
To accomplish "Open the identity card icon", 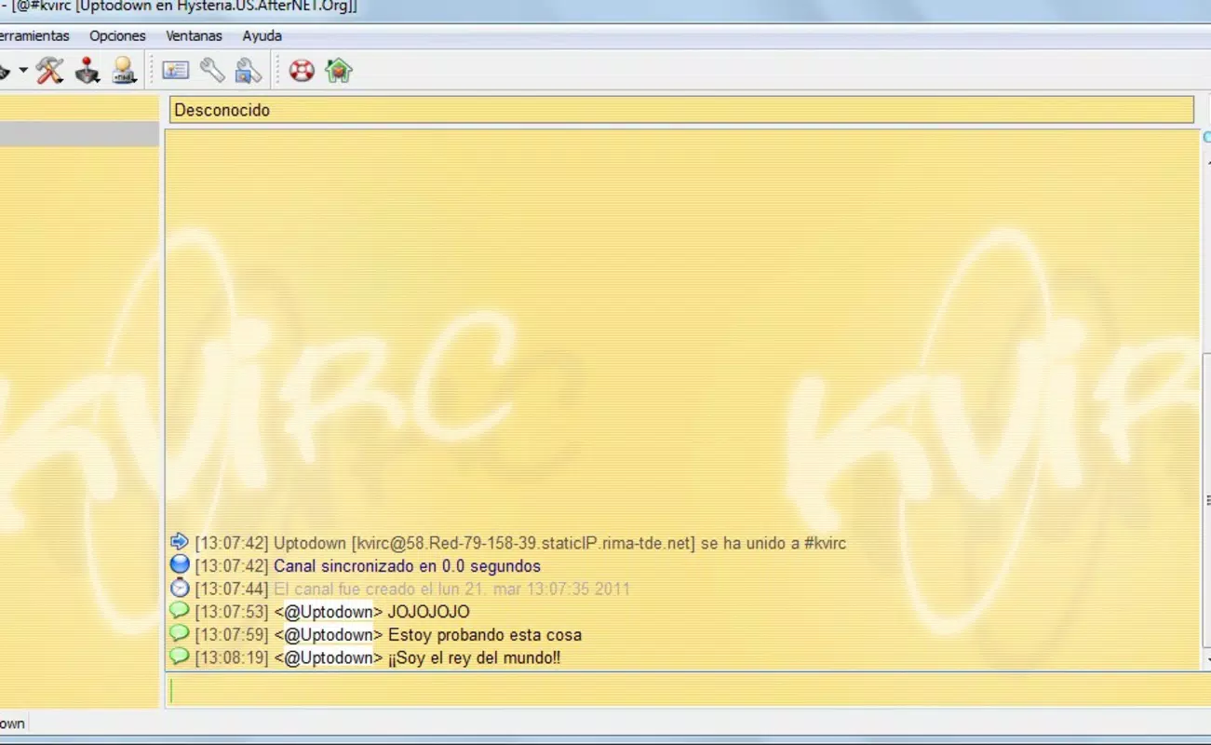I will click(175, 71).
